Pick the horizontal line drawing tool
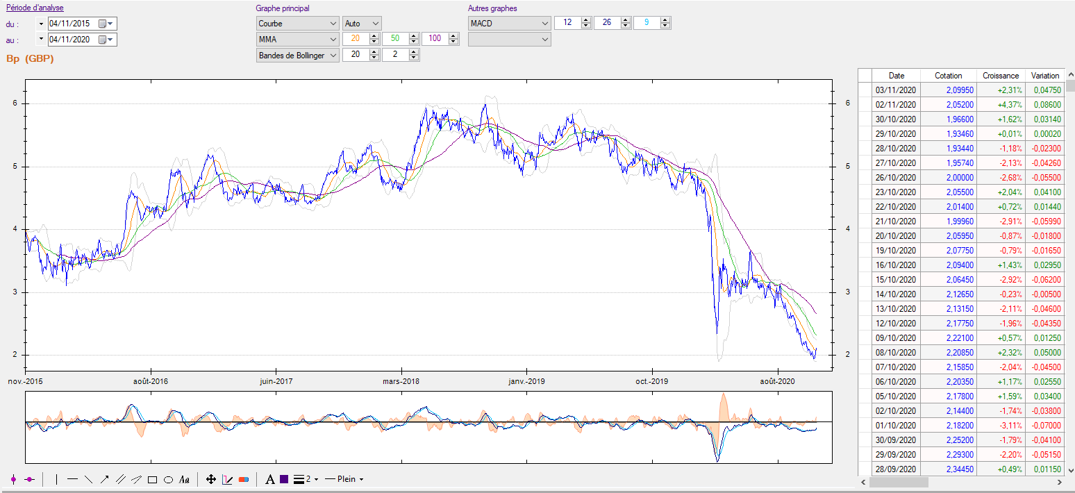 coord(72,479)
